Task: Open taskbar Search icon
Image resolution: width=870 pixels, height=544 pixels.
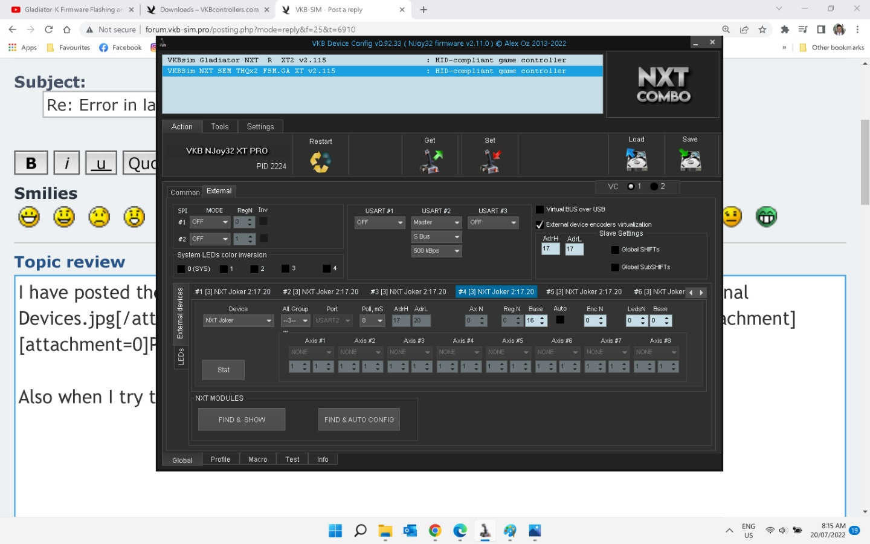Action: [x=360, y=531]
